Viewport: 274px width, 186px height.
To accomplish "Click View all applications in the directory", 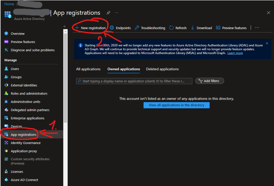I will [x=177, y=105].
